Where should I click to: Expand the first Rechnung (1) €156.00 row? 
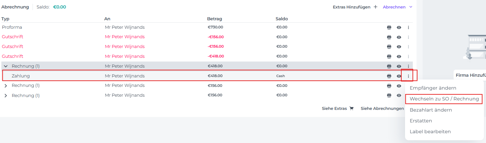[6, 86]
